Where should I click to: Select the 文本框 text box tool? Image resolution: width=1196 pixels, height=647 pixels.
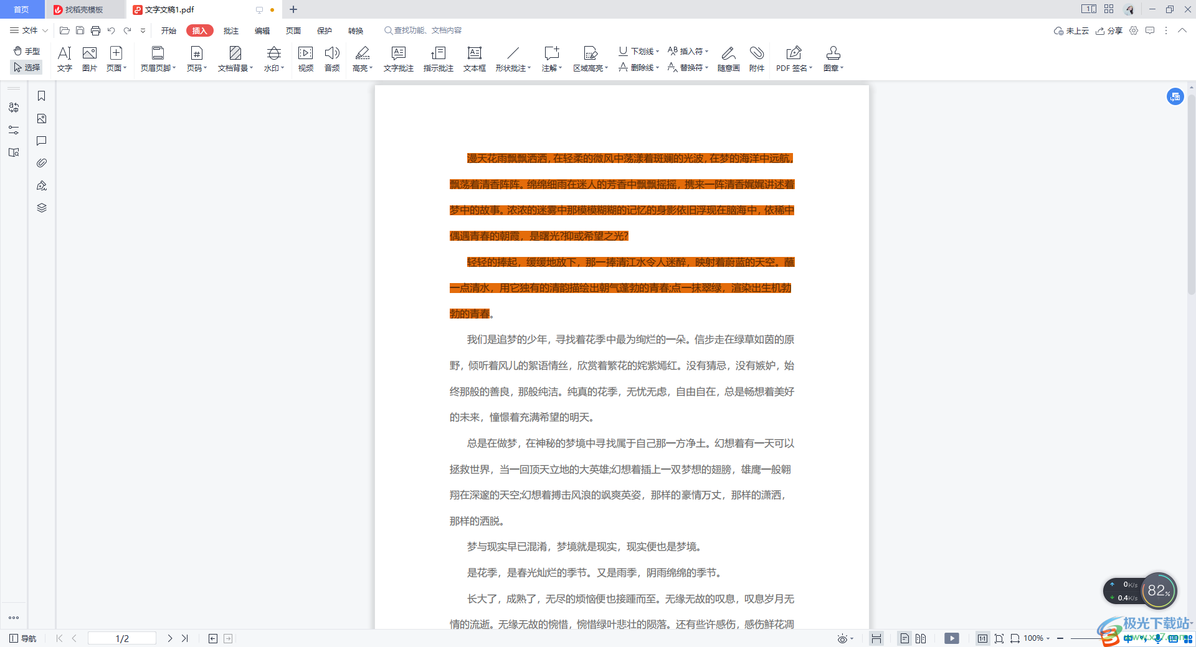[x=475, y=59]
